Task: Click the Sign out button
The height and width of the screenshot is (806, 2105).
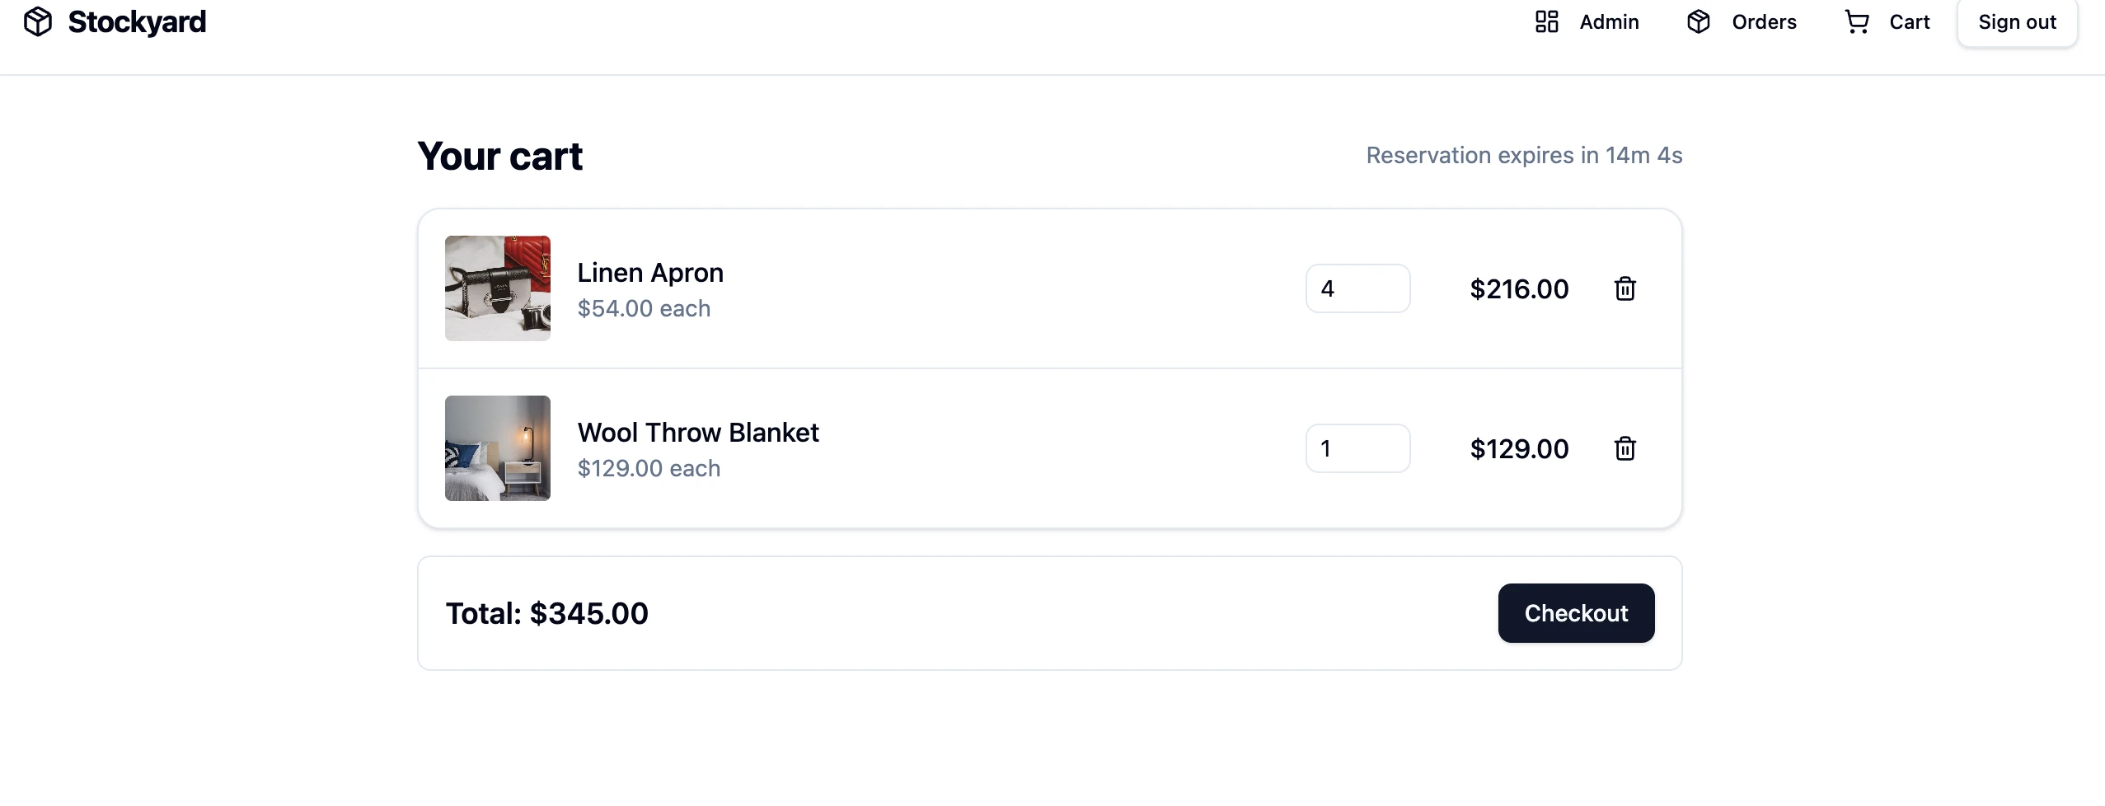Action: [2017, 22]
